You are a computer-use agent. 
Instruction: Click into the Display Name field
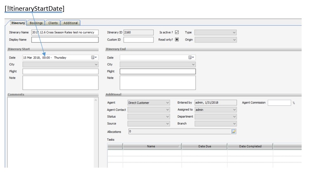pyautogui.click(x=65, y=40)
